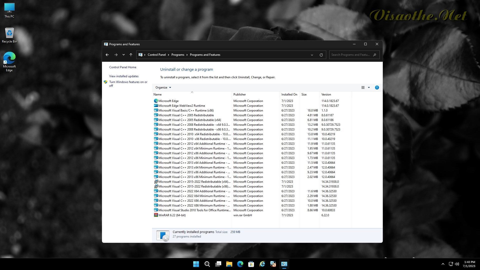480x270 pixels.
Task: Open Task View on taskbar
Action: click(218, 264)
